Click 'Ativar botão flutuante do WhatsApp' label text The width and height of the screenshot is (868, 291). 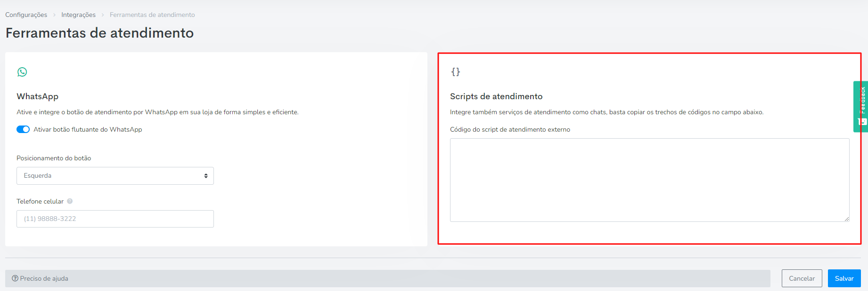(x=88, y=129)
